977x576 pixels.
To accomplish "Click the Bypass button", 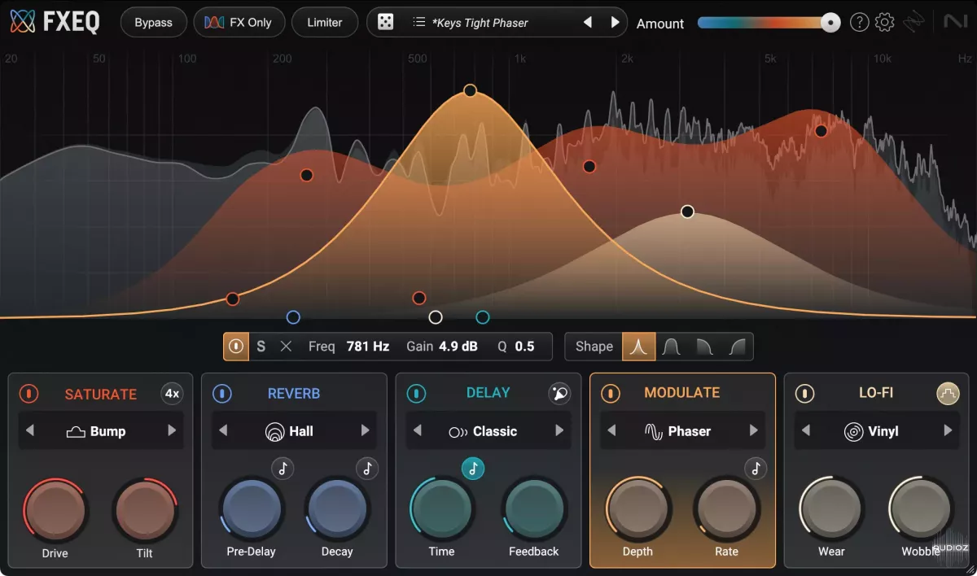I will click(153, 23).
